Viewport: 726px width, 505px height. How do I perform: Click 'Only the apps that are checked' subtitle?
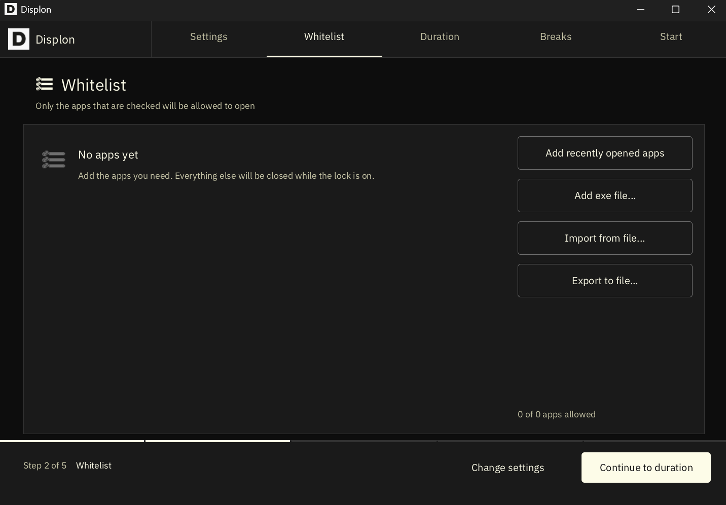[145, 106]
